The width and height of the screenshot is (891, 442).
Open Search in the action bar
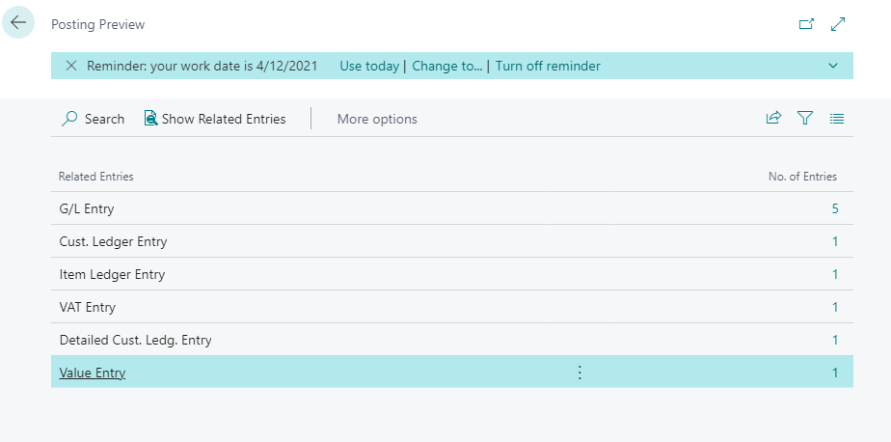pos(94,119)
